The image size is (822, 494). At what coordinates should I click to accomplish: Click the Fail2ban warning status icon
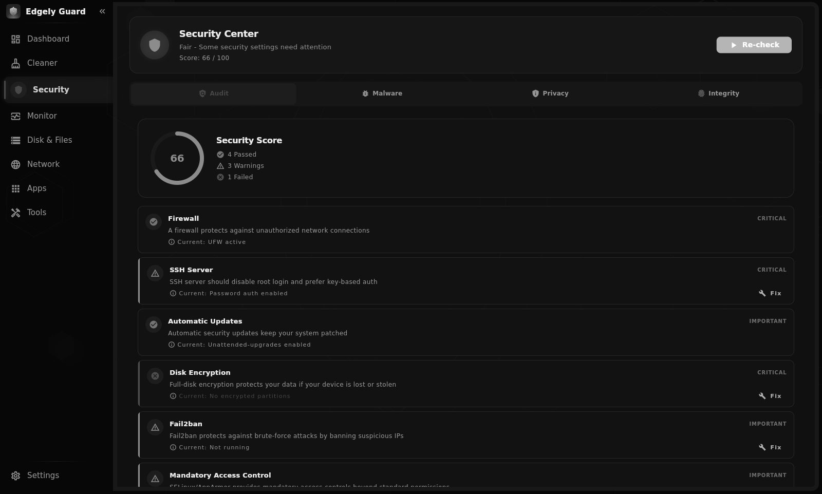[x=155, y=427]
